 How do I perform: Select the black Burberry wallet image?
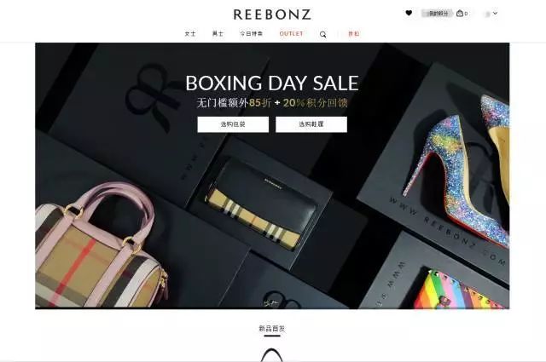[261, 205]
